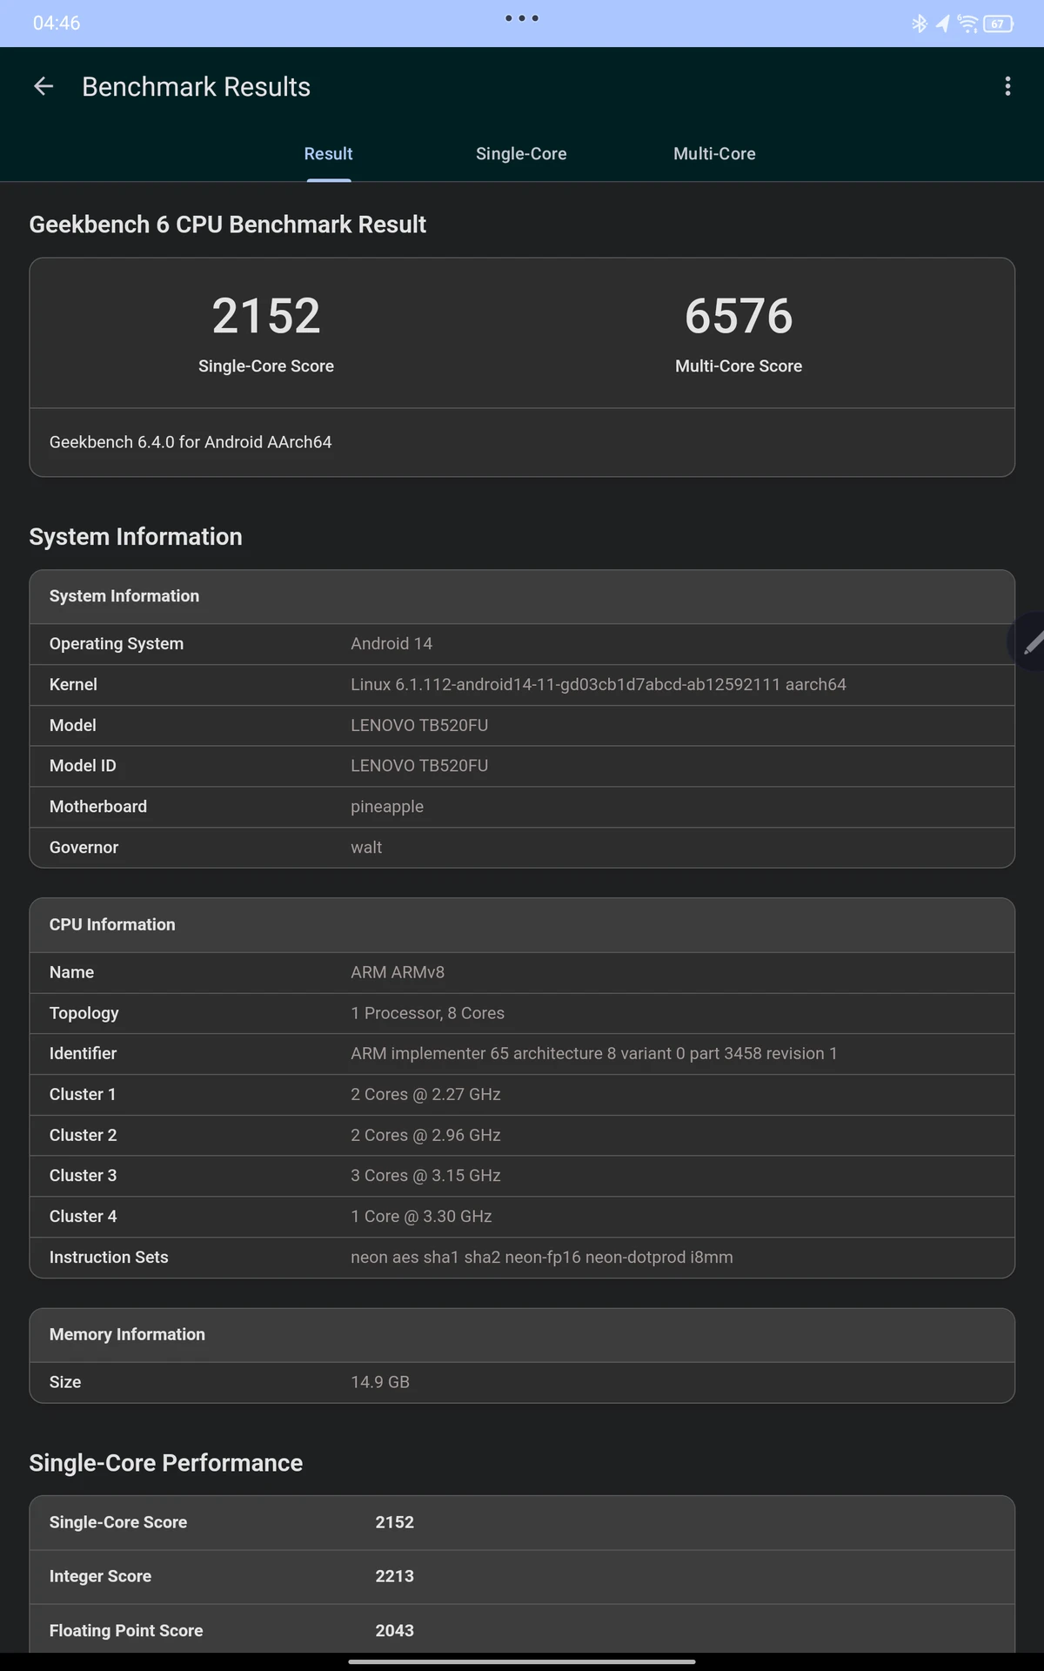Select the Instruction Sets value neon aes sha1
1044x1671 pixels.
click(542, 1258)
